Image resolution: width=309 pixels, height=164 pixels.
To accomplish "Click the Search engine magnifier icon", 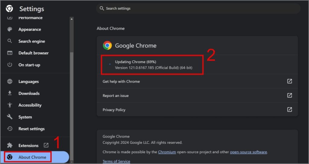I will coord(10,41).
